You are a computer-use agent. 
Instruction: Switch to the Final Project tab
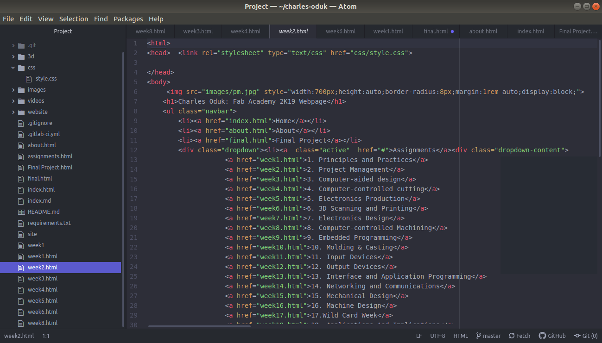578,31
